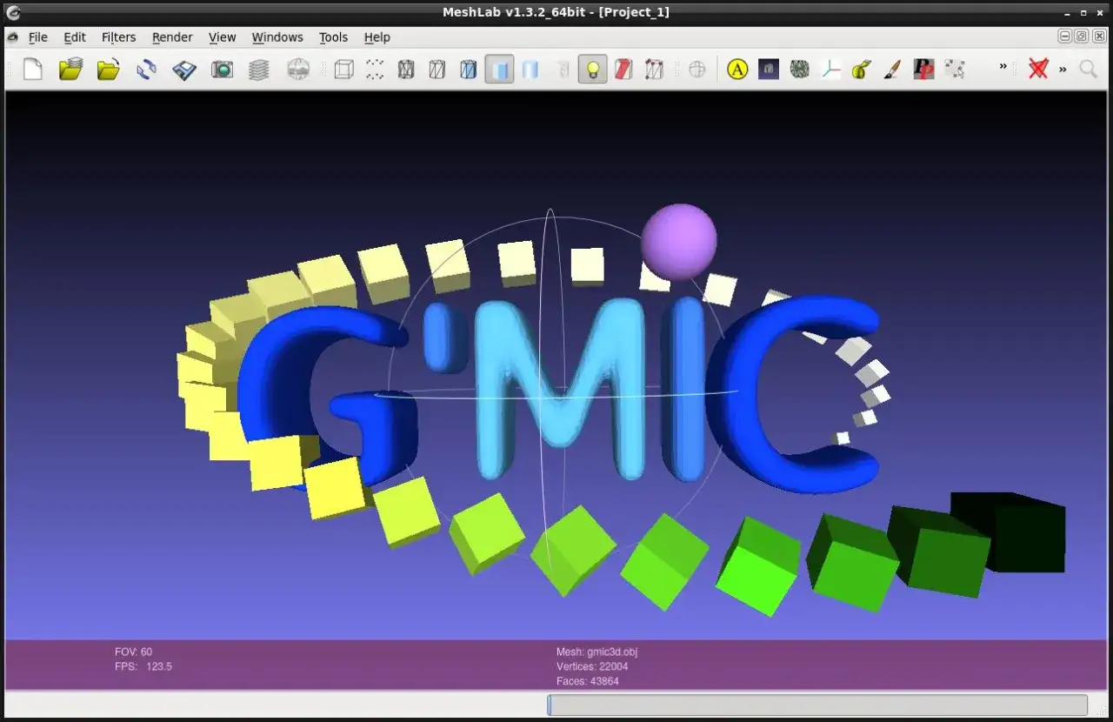
Task: Click the textured sphere tool icon
Action: coord(800,69)
